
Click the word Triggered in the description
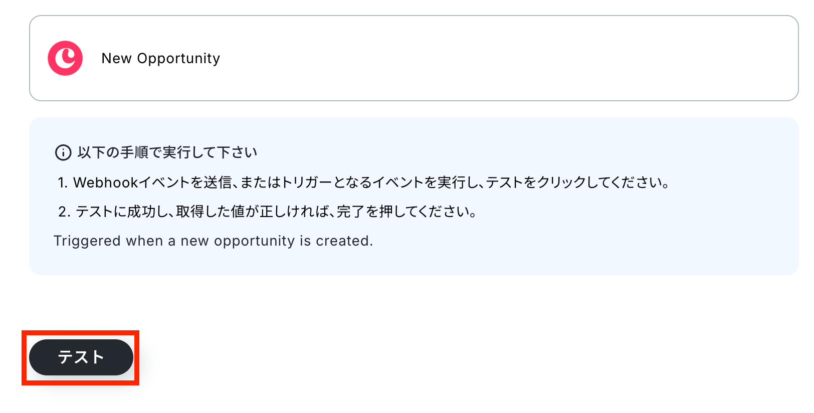point(87,241)
